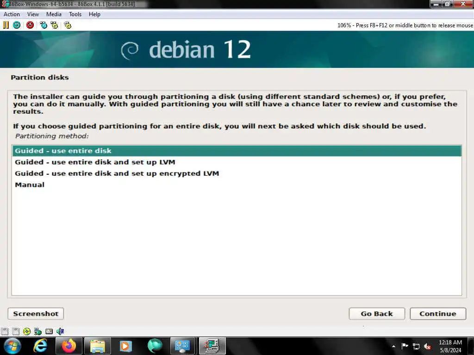
Task: Pause the emulation with the toolbar pause icon
Action: click(6, 25)
